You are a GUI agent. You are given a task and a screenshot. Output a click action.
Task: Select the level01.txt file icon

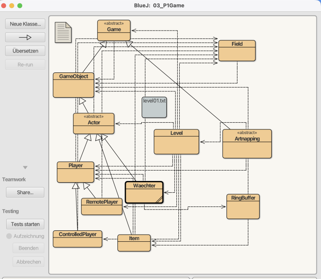click(x=154, y=107)
